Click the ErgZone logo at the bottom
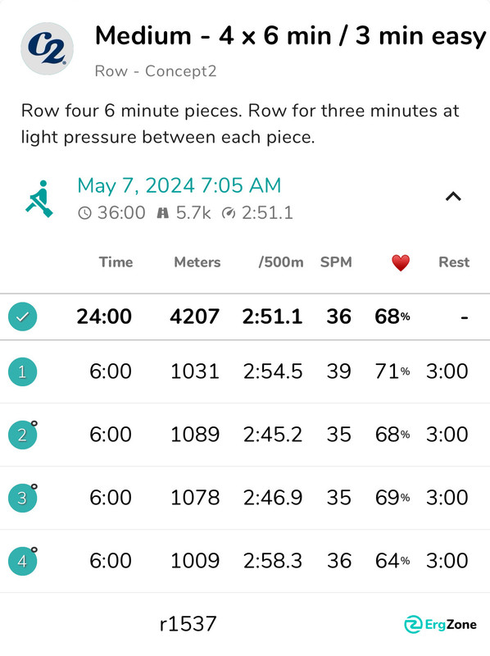The height and width of the screenshot is (656, 490). (x=440, y=625)
